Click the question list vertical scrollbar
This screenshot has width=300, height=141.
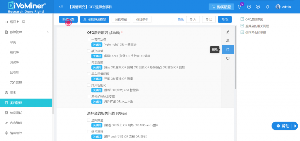tap(236, 58)
